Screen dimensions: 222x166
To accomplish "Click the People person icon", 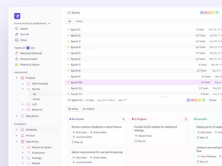I will [29, 163].
